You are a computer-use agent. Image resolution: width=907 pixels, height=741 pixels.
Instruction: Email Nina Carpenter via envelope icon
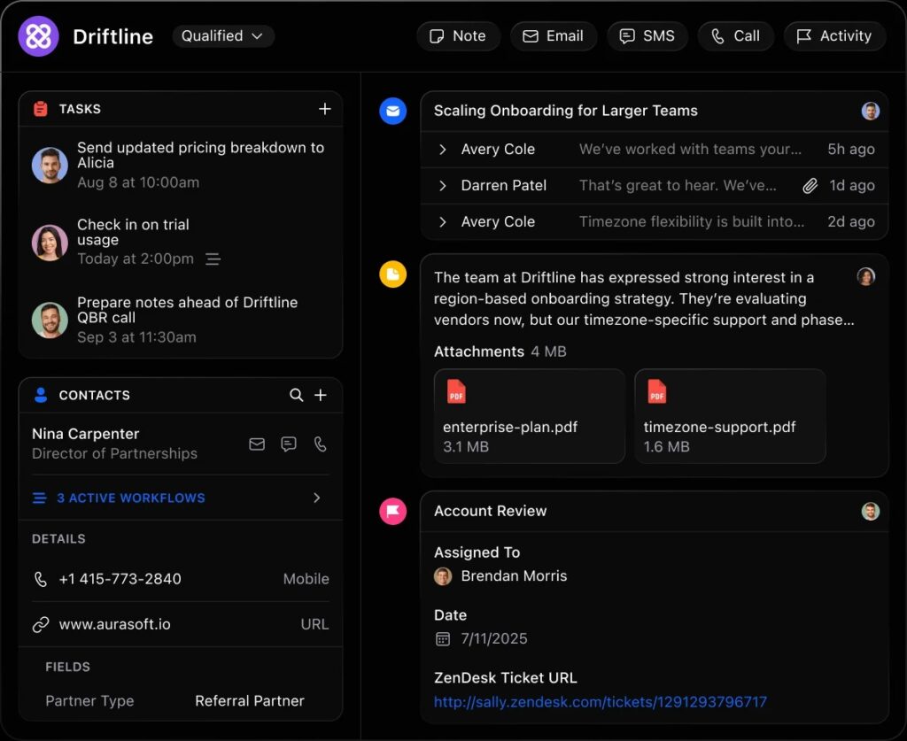[257, 444]
